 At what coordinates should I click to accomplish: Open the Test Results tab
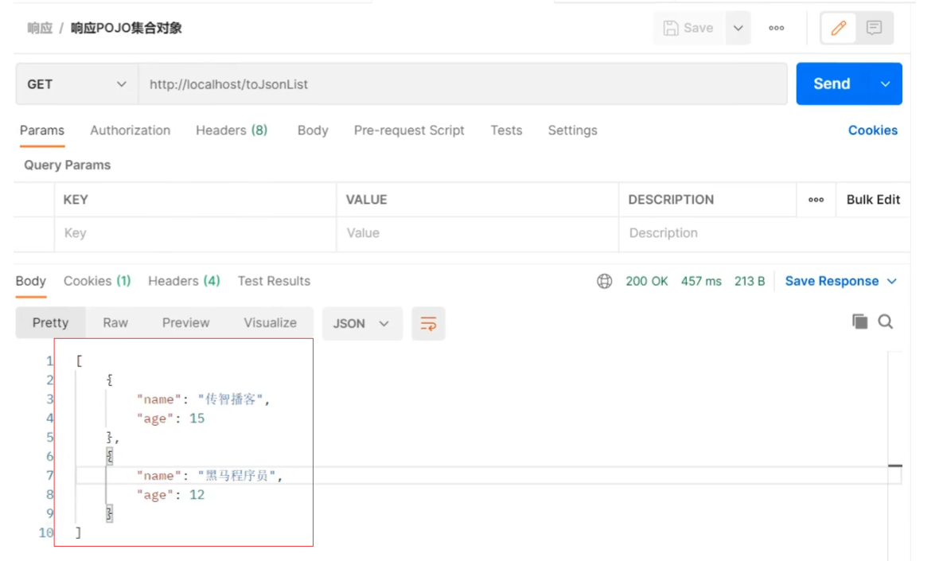pos(274,282)
